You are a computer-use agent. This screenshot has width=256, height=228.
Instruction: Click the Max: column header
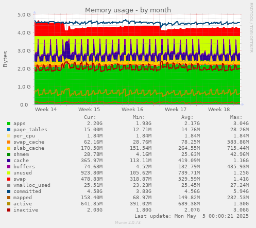(236, 117)
